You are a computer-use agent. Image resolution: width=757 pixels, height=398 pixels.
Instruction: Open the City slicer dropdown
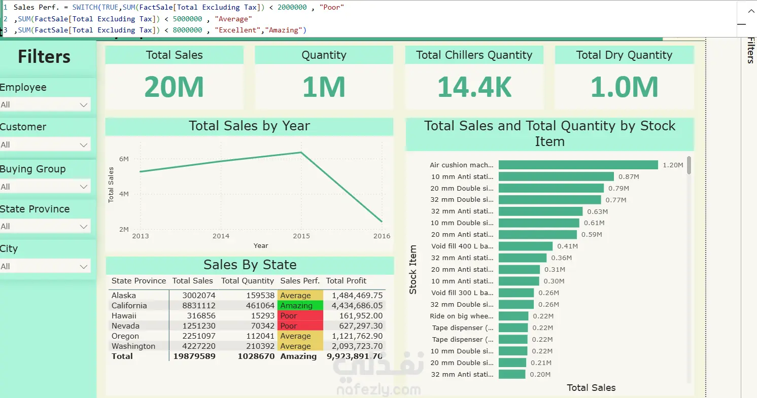[45, 266]
